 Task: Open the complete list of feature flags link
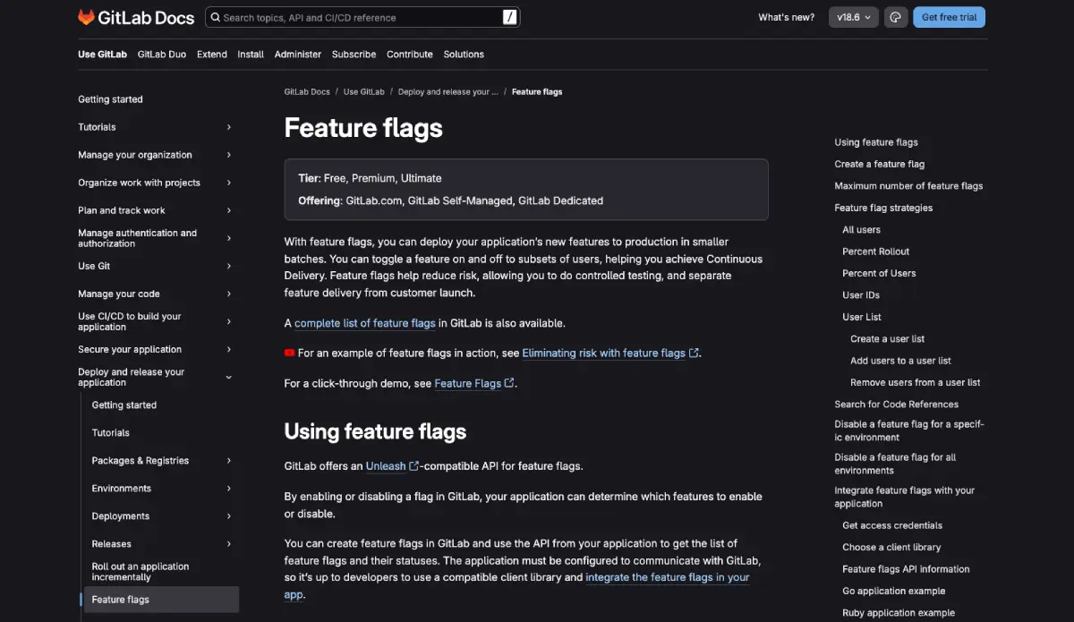coord(365,323)
